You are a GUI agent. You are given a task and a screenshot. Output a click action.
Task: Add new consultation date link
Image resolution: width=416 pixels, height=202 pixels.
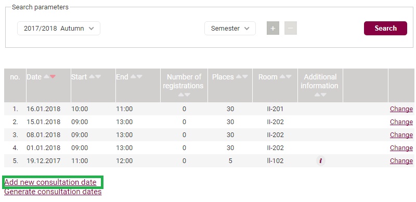click(50, 182)
